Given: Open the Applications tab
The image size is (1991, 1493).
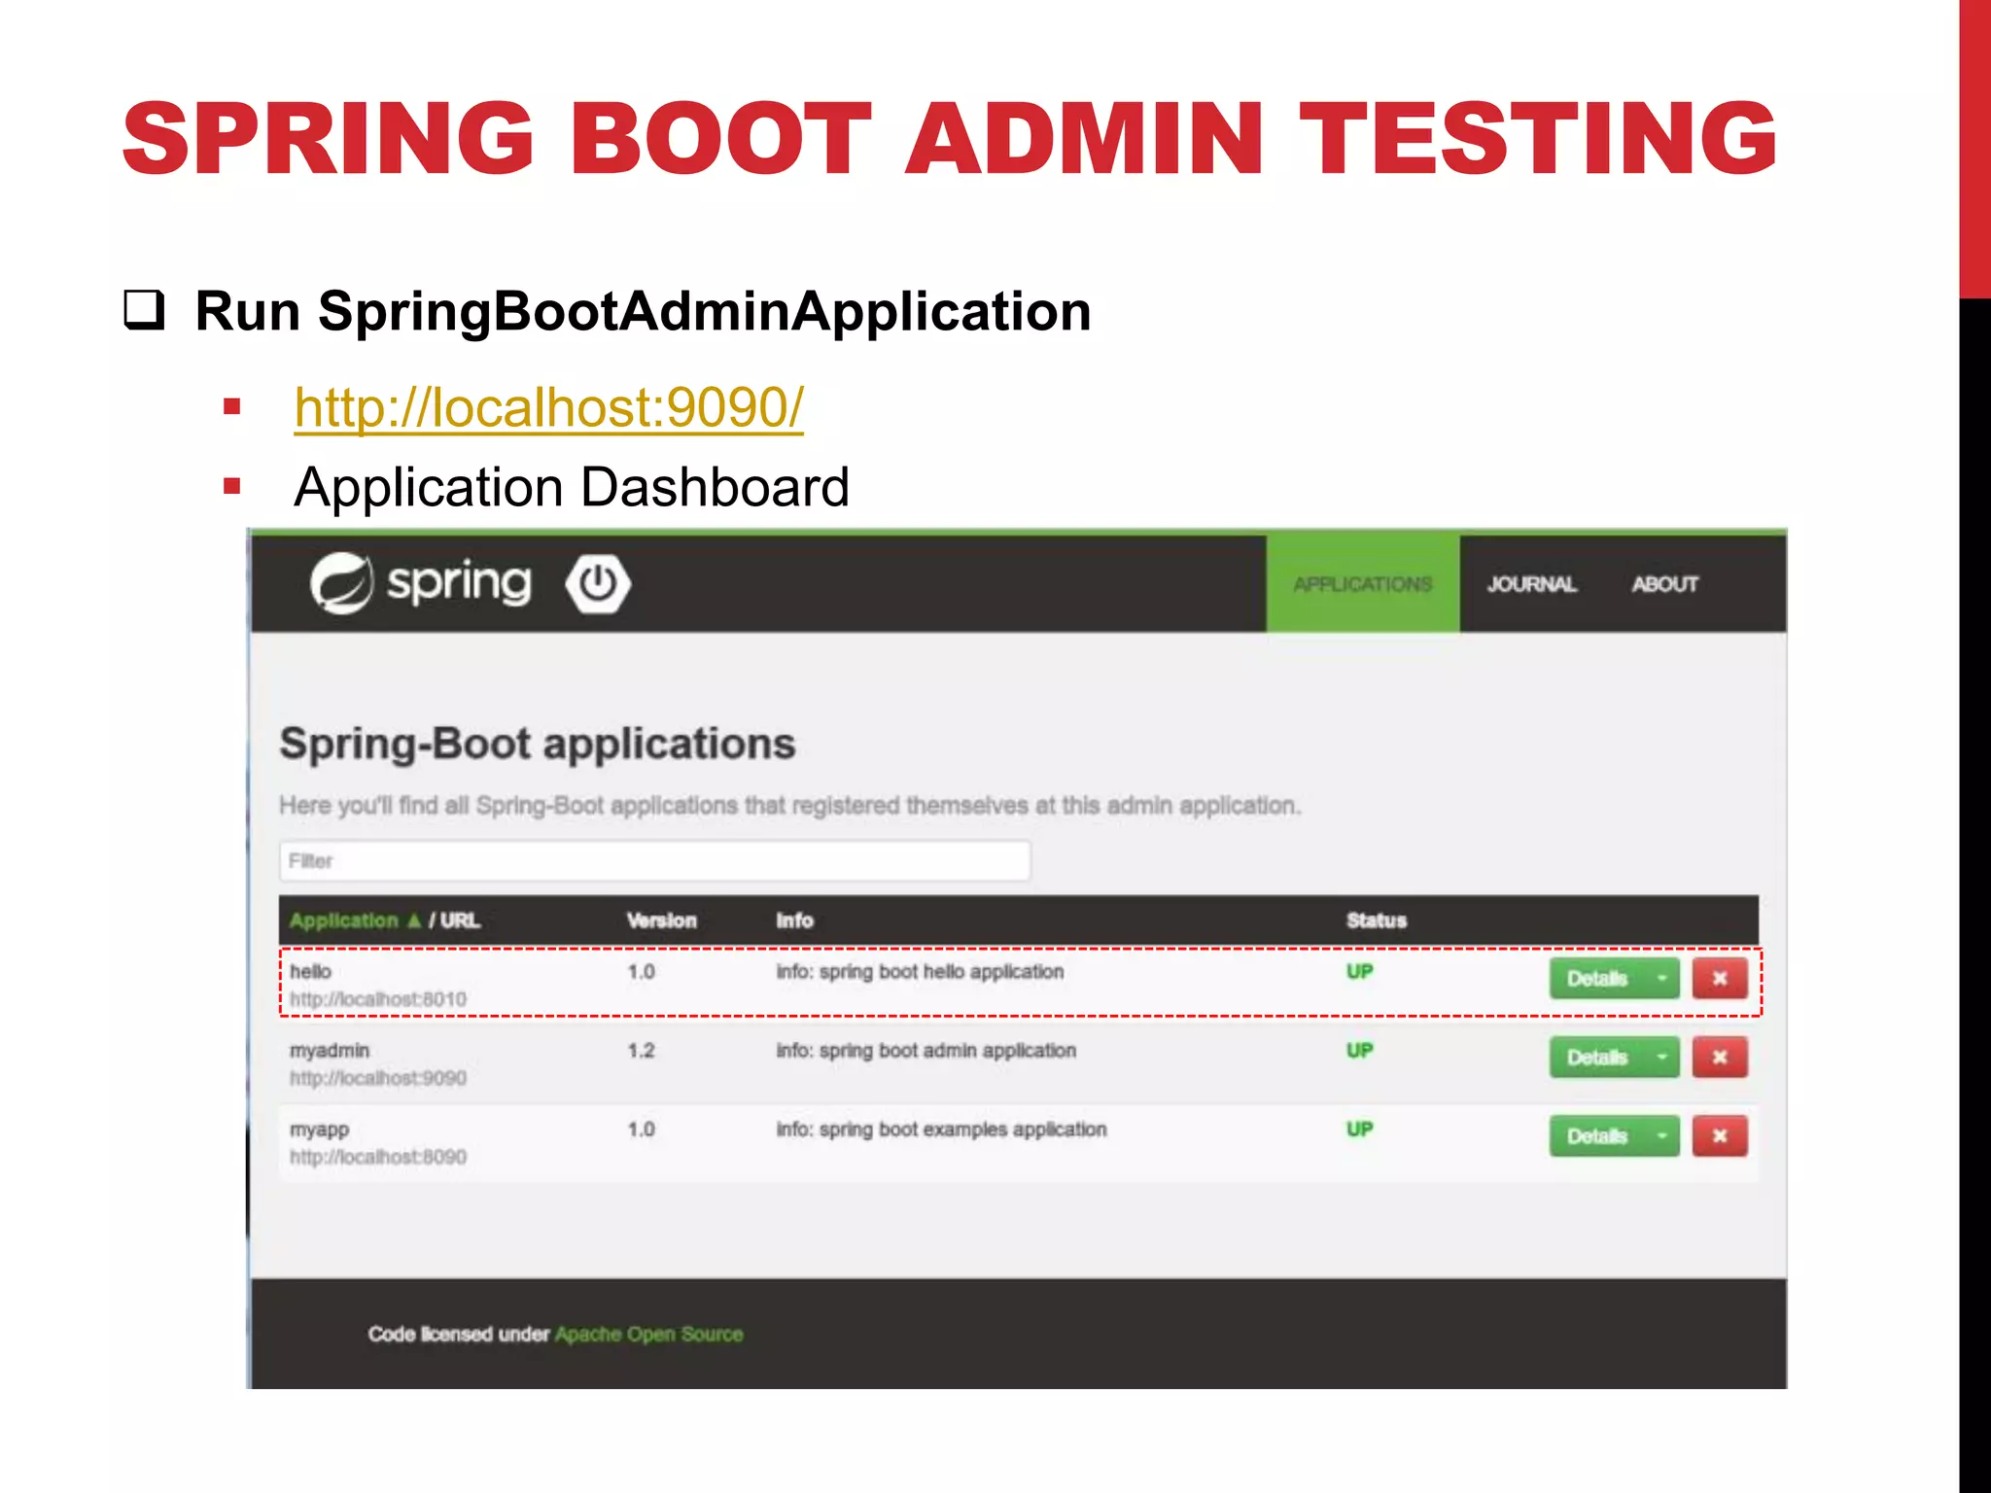Looking at the screenshot, I should 1362,584.
